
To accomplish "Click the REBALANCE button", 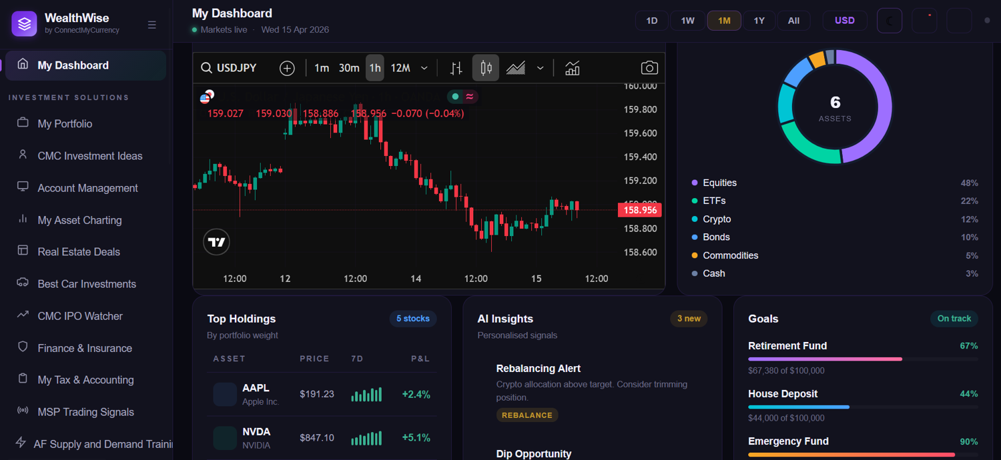I will 527,415.
